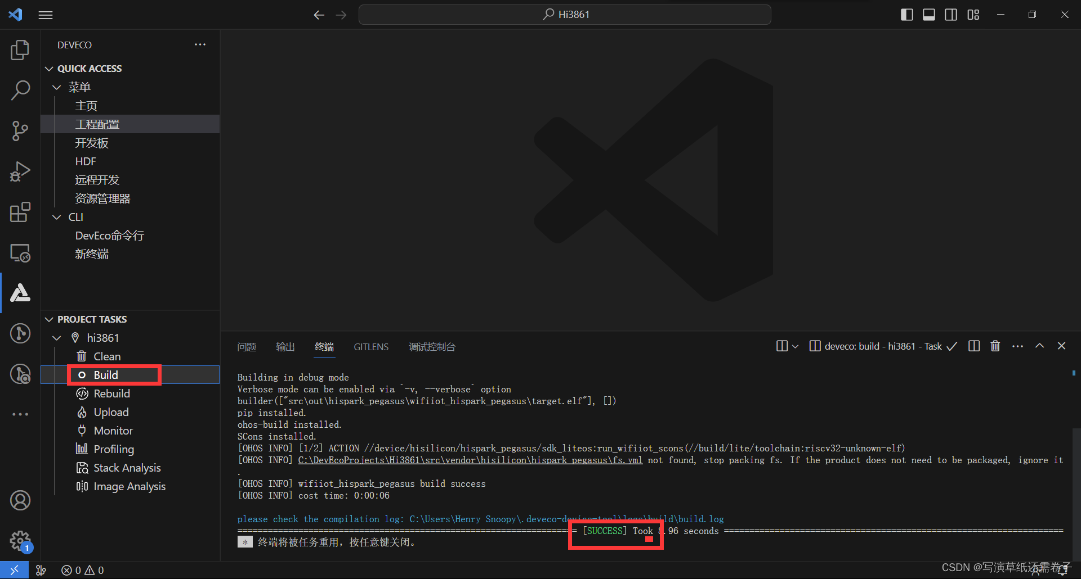
Task: Open Customize Layout icon
Action: coord(973,15)
